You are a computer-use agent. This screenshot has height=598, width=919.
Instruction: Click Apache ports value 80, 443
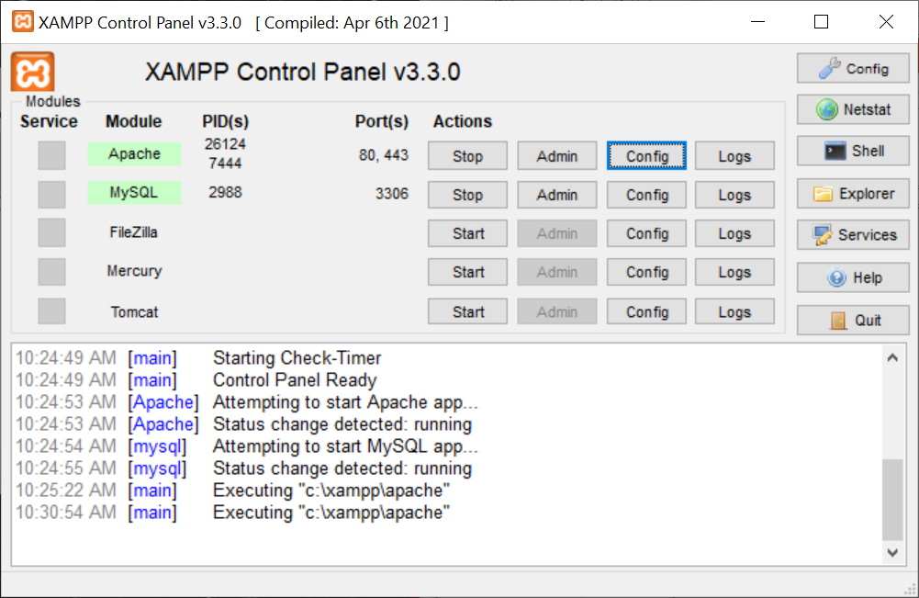click(384, 154)
